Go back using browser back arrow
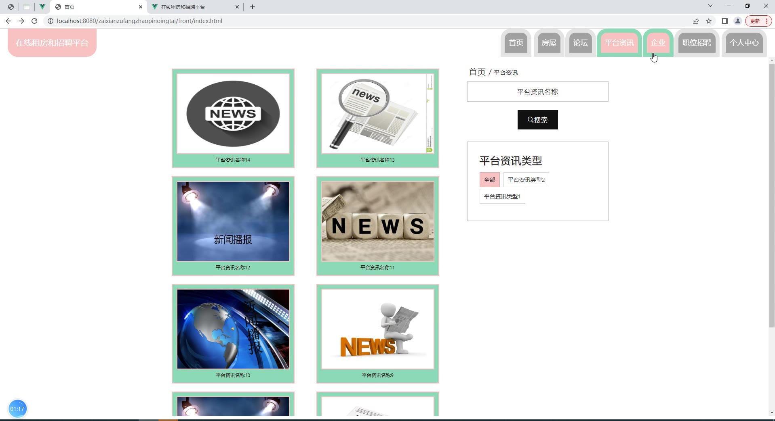Screen dimensions: 775x421 click(x=8, y=21)
